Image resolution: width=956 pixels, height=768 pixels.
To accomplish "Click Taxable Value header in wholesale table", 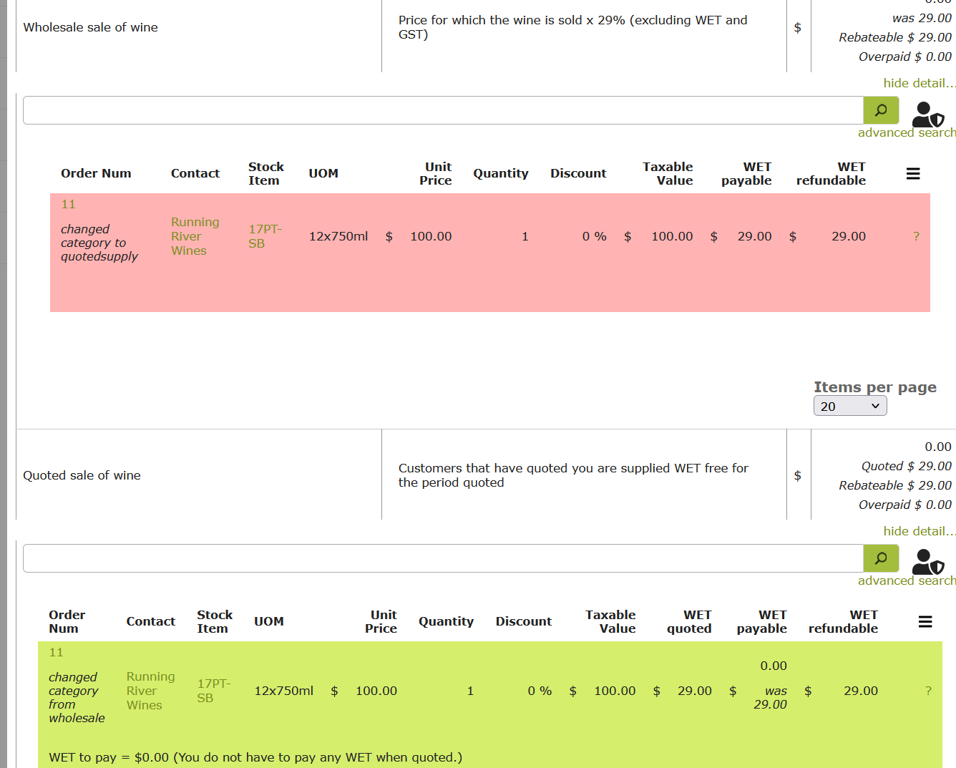I will coord(668,173).
